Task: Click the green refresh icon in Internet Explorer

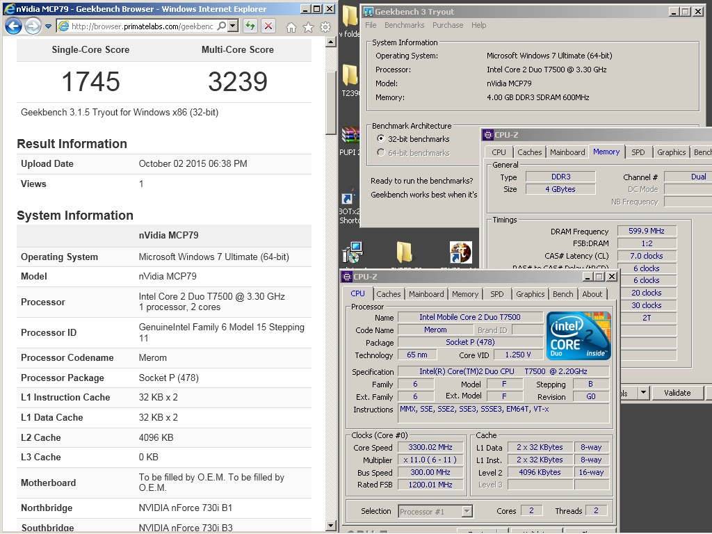Action: 250,26
